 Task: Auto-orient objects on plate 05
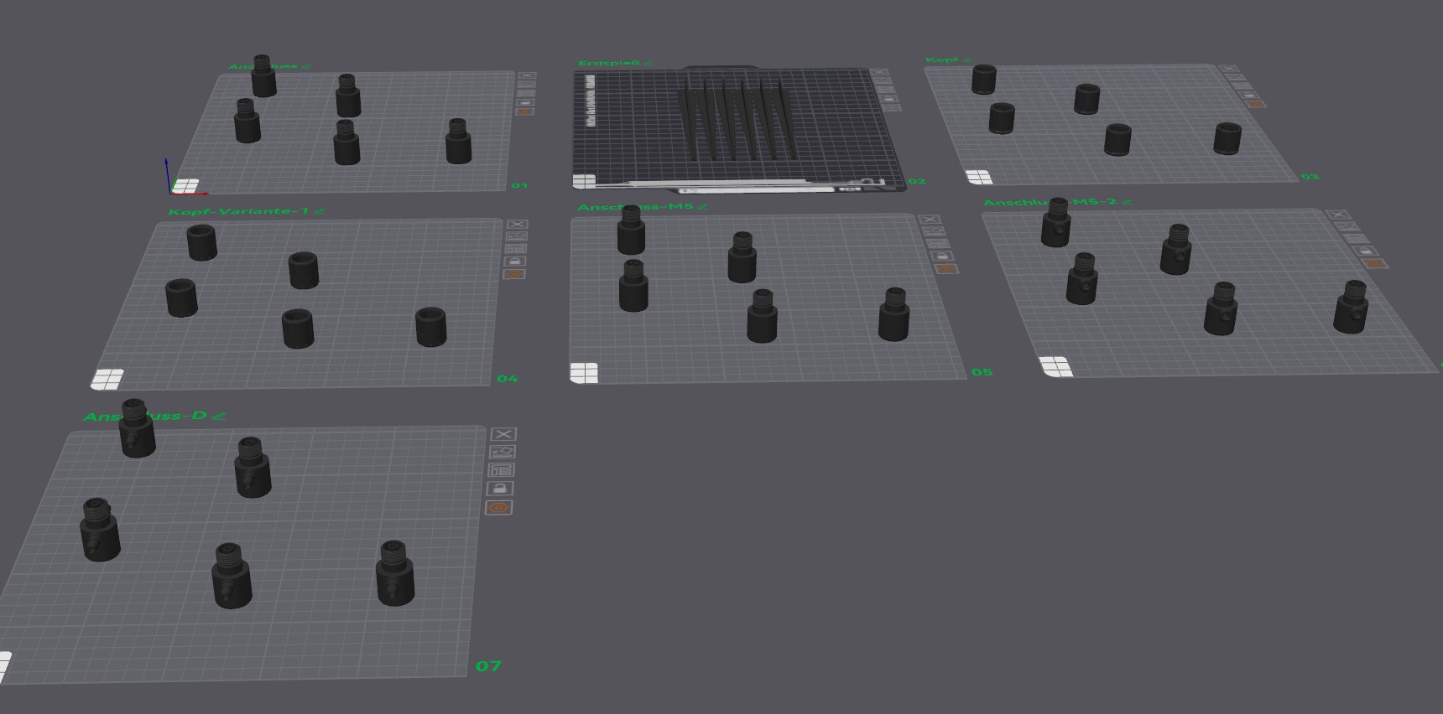point(933,231)
